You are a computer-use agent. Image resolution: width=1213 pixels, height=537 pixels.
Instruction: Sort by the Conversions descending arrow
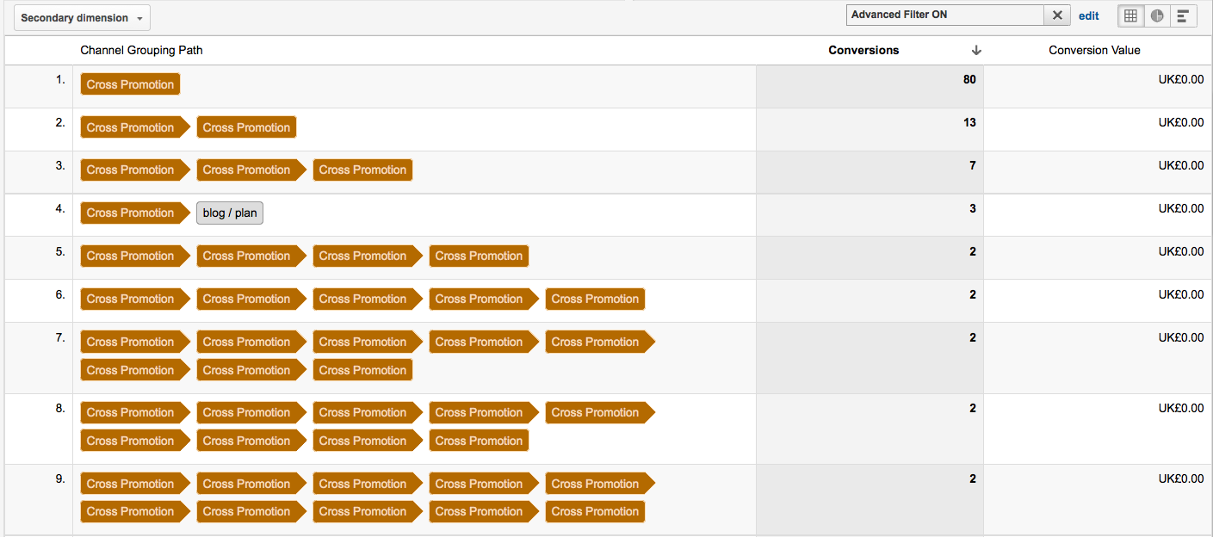(x=976, y=51)
